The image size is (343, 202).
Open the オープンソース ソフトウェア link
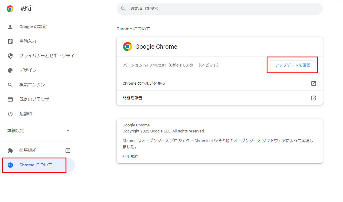260,141
